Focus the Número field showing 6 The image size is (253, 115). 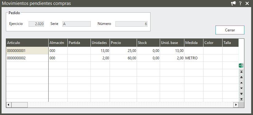(131, 24)
